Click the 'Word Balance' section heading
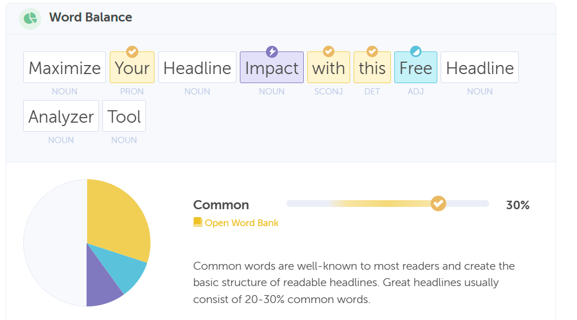The height and width of the screenshot is (320, 577). point(91,18)
